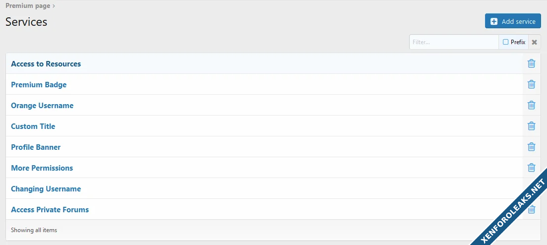Click the trash icon for Profile Banner

tap(531, 147)
